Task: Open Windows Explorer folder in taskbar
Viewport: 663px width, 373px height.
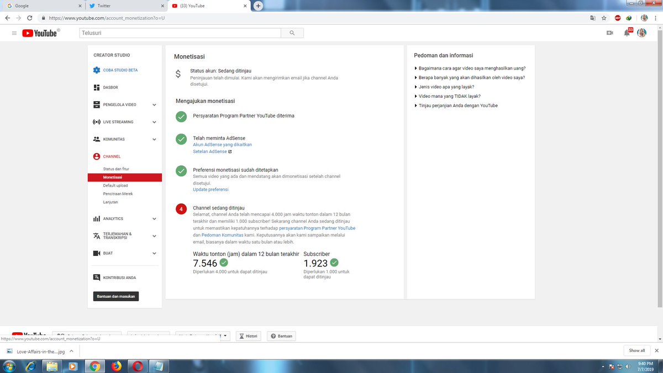Action: tap(52, 366)
